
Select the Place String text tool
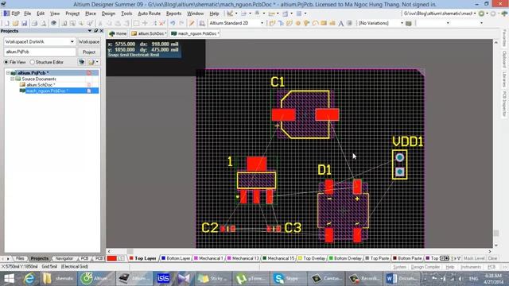(341, 23)
